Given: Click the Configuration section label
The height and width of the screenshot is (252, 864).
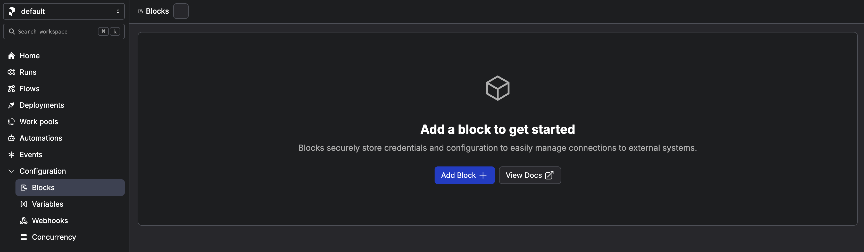Looking at the screenshot, I should (x=43, y=171).
